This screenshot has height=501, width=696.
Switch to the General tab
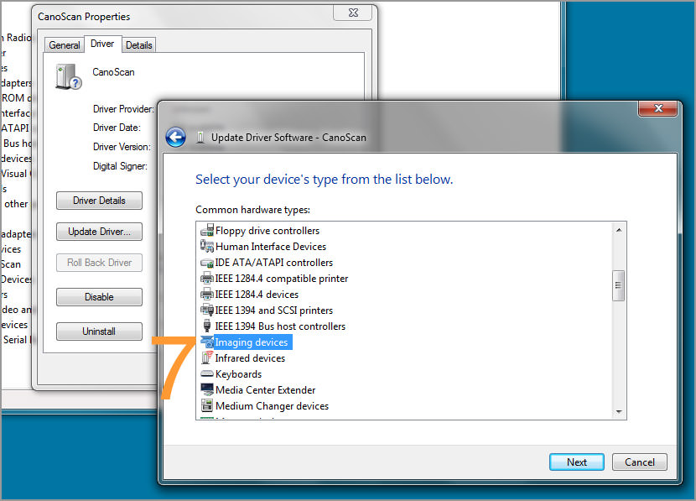pos(64,44)
